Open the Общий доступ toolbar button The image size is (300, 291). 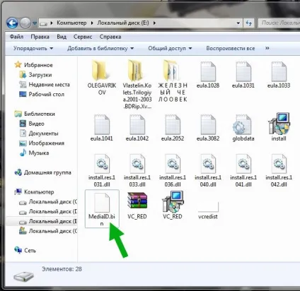[x=170, y=48]
